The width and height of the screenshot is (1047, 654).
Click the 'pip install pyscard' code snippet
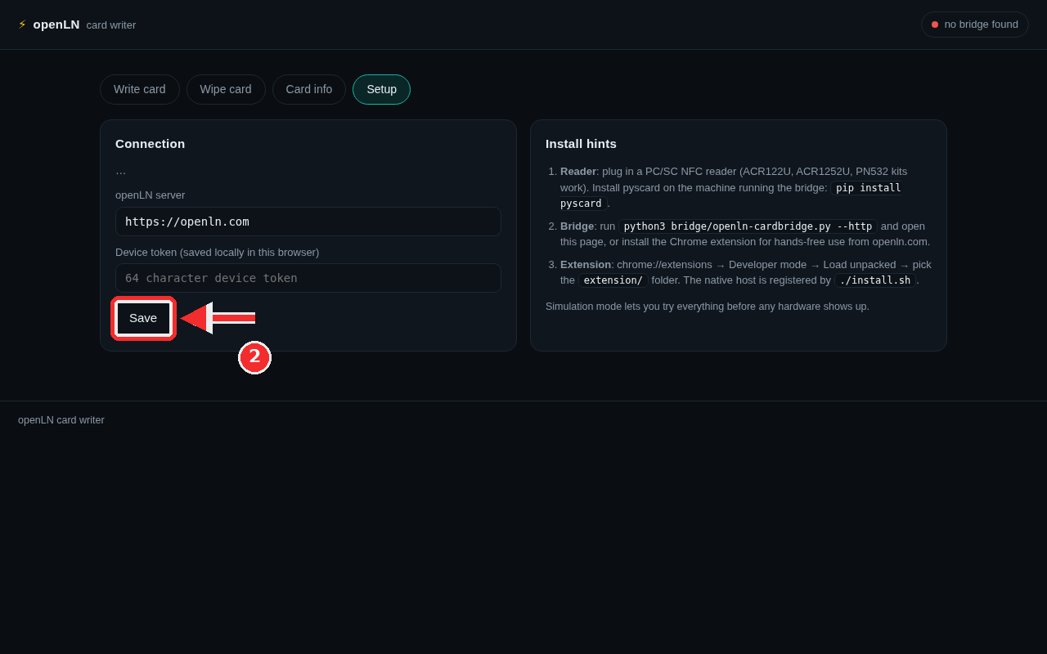tap(730, 195)
